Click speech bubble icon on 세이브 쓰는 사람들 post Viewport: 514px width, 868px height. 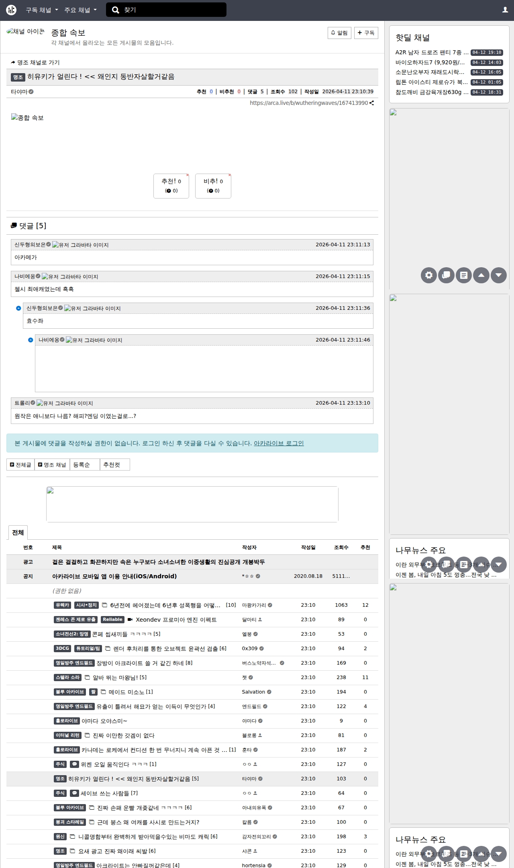[74, 793]
